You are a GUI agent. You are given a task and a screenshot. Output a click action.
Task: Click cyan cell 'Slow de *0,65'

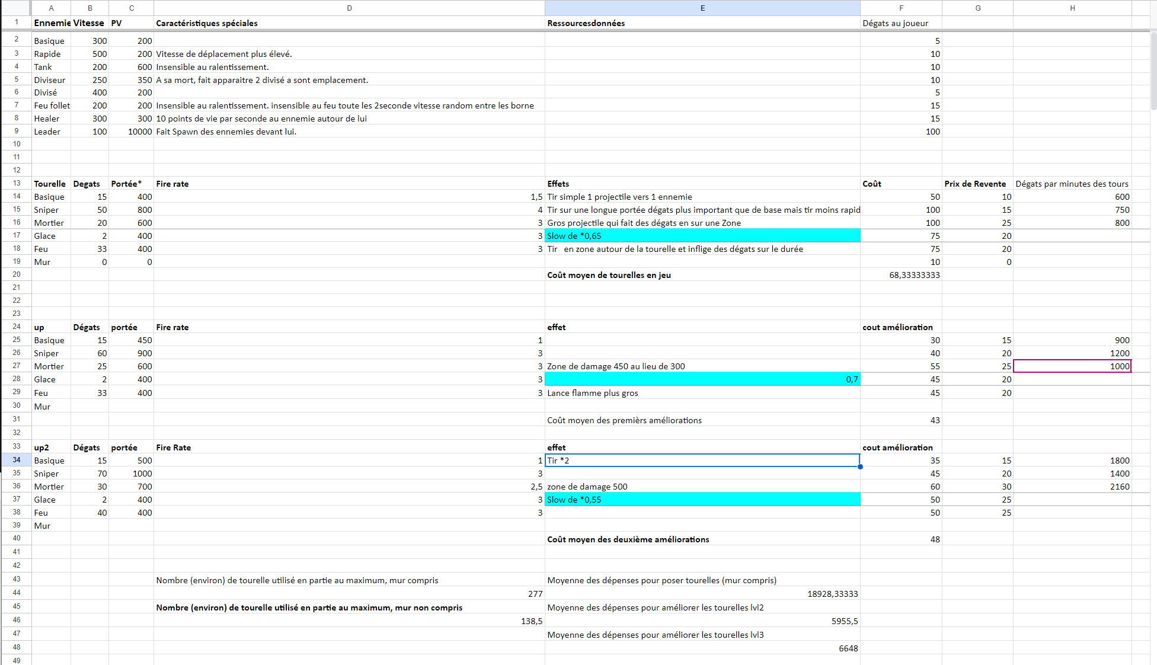(x=702, y=236)
